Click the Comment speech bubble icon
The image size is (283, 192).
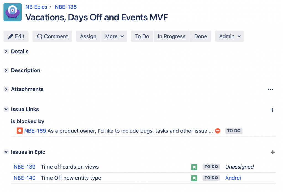coord(40,36)
